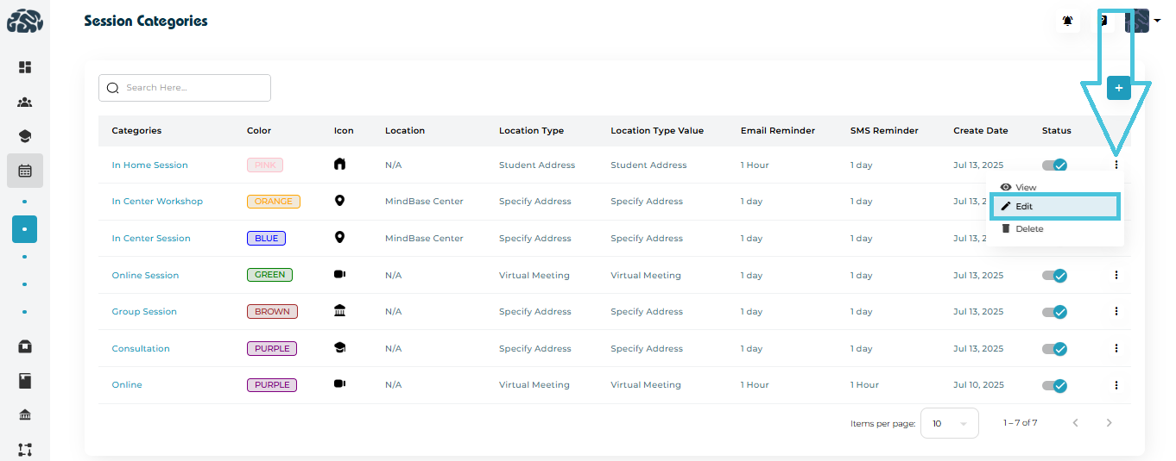Image resolution: width=1176 pixels, height=461 pixels.
Task: Click the Consultation category link
Action: tap(141, 349)
